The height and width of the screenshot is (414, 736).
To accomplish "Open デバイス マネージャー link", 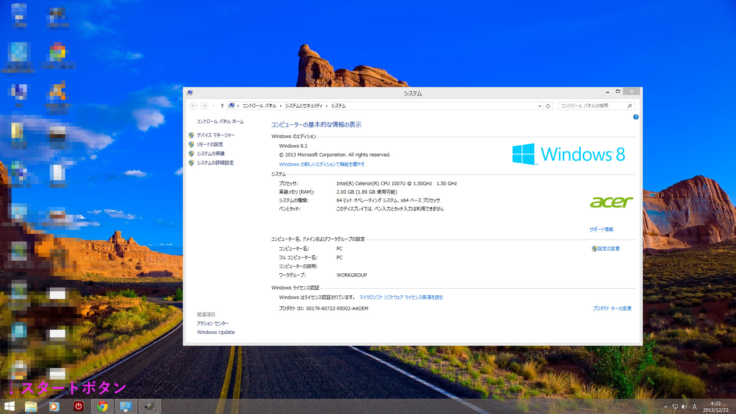I will [x=215, y=135].
